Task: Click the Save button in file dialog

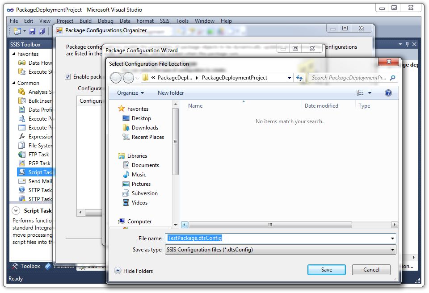Action: pos(326,269)
